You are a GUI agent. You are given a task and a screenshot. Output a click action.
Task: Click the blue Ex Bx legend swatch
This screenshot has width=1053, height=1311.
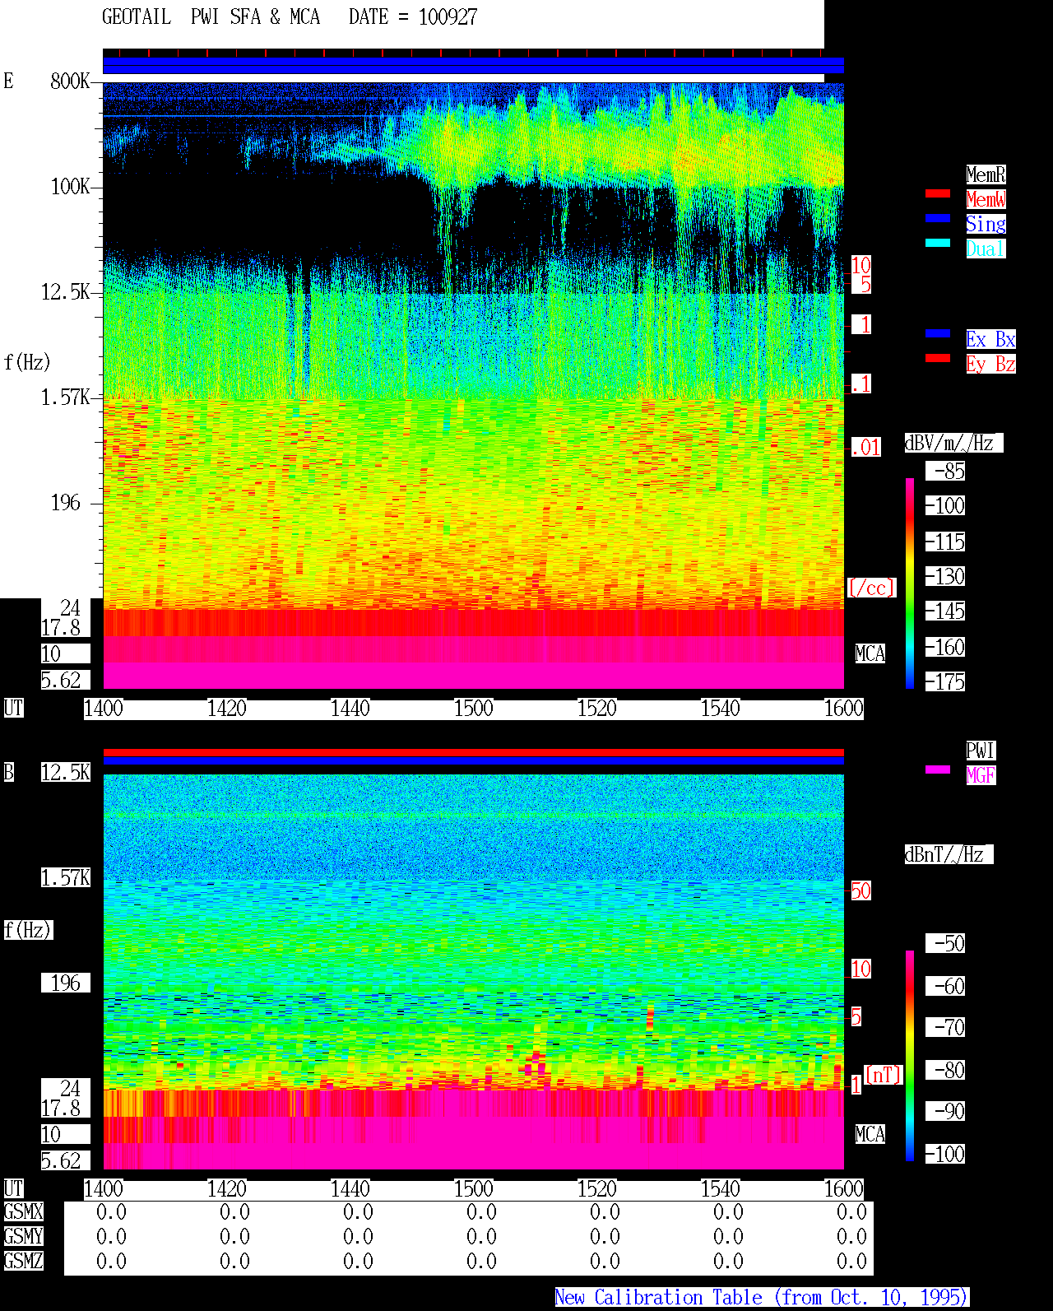(x=938, y=333)
